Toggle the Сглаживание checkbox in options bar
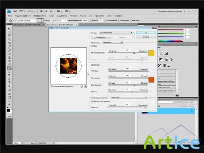204x153 pixels. (105, 20)
